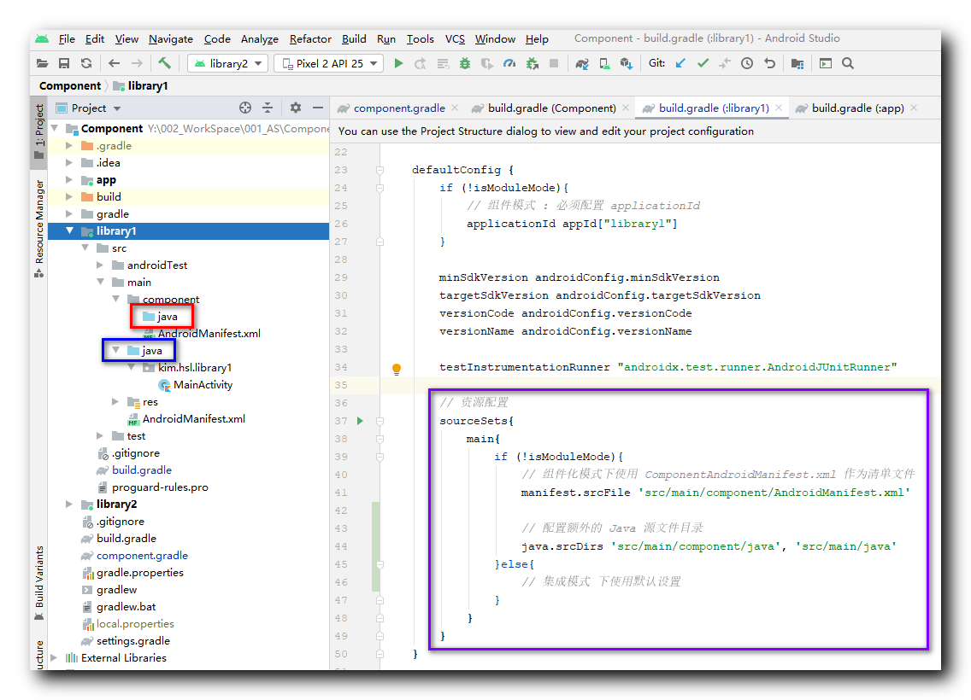Expand the res folder

click(115, 401)
